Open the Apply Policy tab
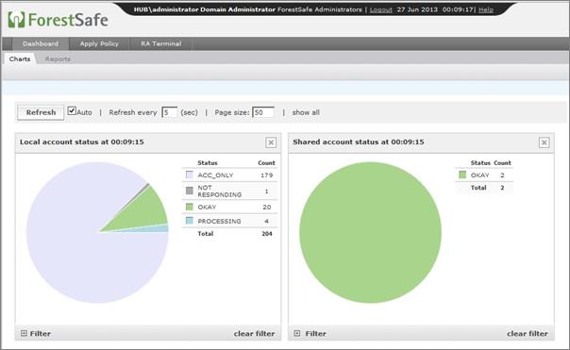This screenshot has height=350, width=570. (99, 43)
